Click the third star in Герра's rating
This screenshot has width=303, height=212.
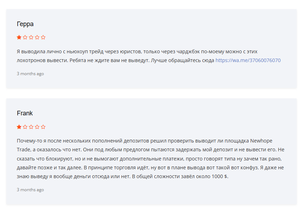click(x=31, y=37)
